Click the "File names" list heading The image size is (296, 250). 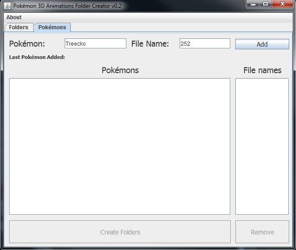[x=262, y=70]
